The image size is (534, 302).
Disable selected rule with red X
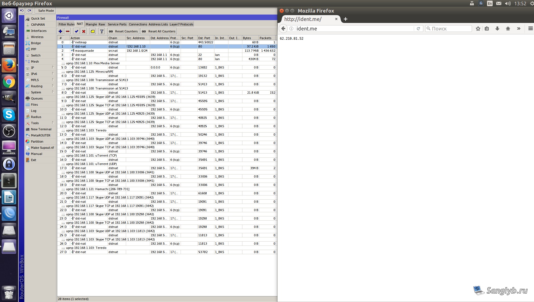point(84,31)
